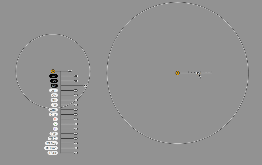
Task: Click the TS Moy slider handle
Action: (76, 143)
